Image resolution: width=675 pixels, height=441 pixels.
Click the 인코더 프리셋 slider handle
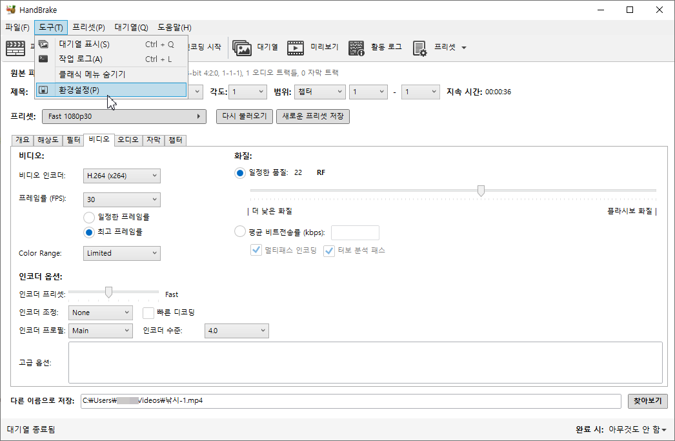pos(109,292)
